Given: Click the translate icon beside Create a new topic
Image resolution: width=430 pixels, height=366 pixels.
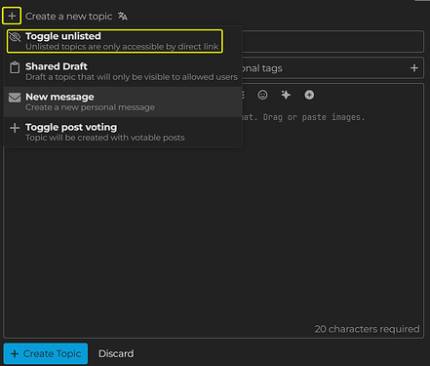Looking at the screenshot, I should 123,16.
